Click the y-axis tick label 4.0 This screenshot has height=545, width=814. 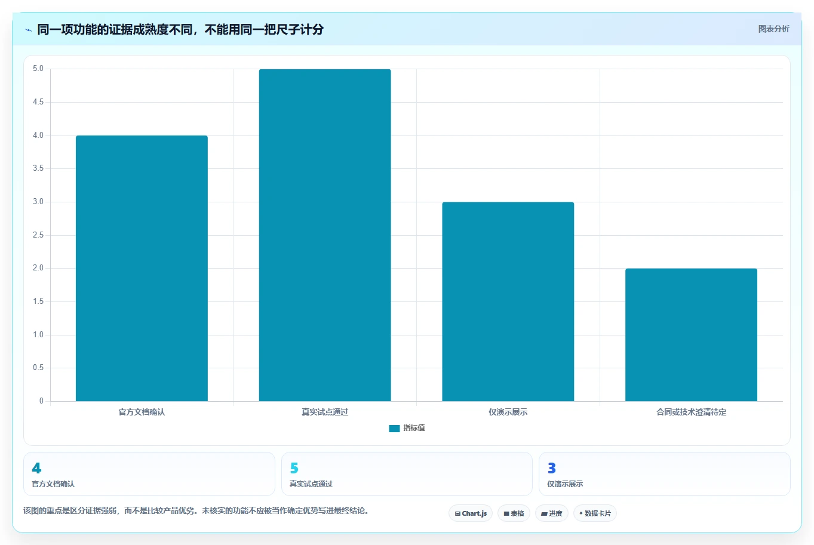(x=38, y=136)
